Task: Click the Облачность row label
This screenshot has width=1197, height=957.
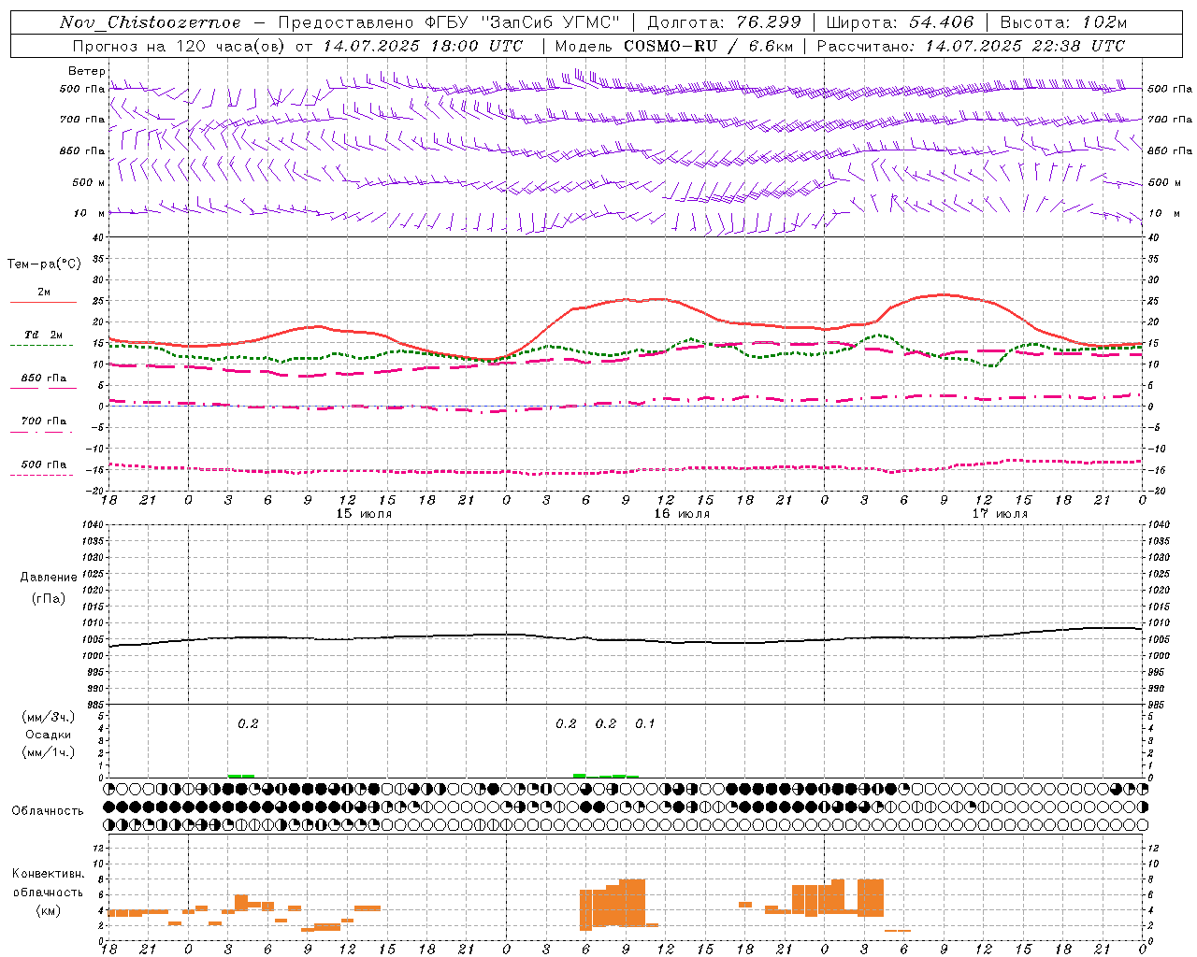Action: point(48,810)
